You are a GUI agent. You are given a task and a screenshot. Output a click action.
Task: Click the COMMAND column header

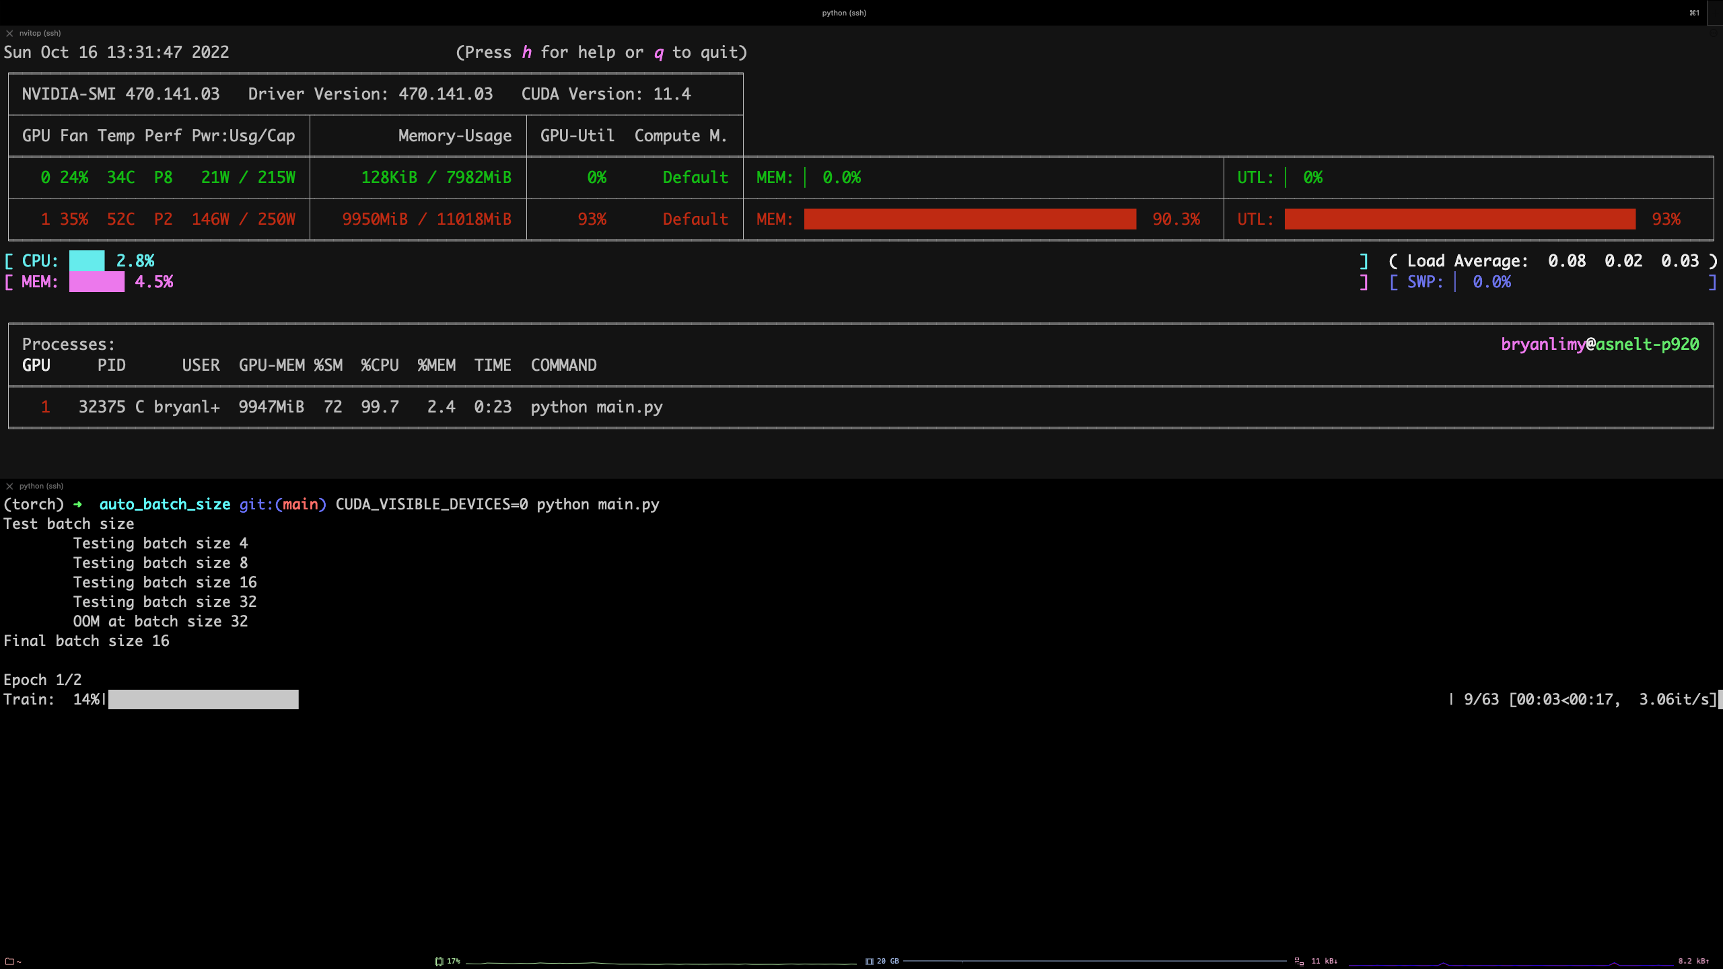[563, 365]
